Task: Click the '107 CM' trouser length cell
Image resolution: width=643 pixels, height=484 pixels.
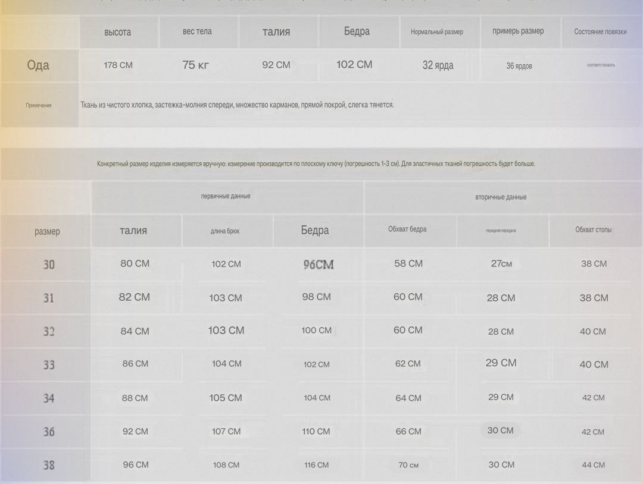Action: (x=226, y=432)
